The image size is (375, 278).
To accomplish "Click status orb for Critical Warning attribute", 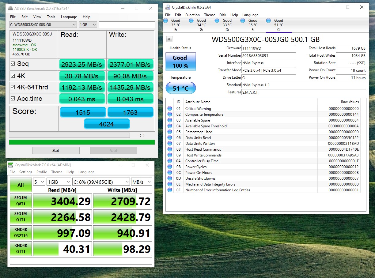I will point(170,109).
